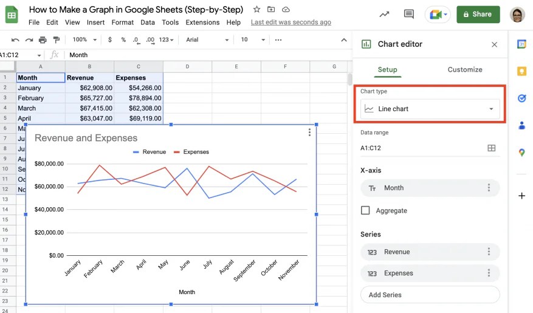Click the Share button
The height and width of the screenshot is (313, 533).
tap(478, 14)
